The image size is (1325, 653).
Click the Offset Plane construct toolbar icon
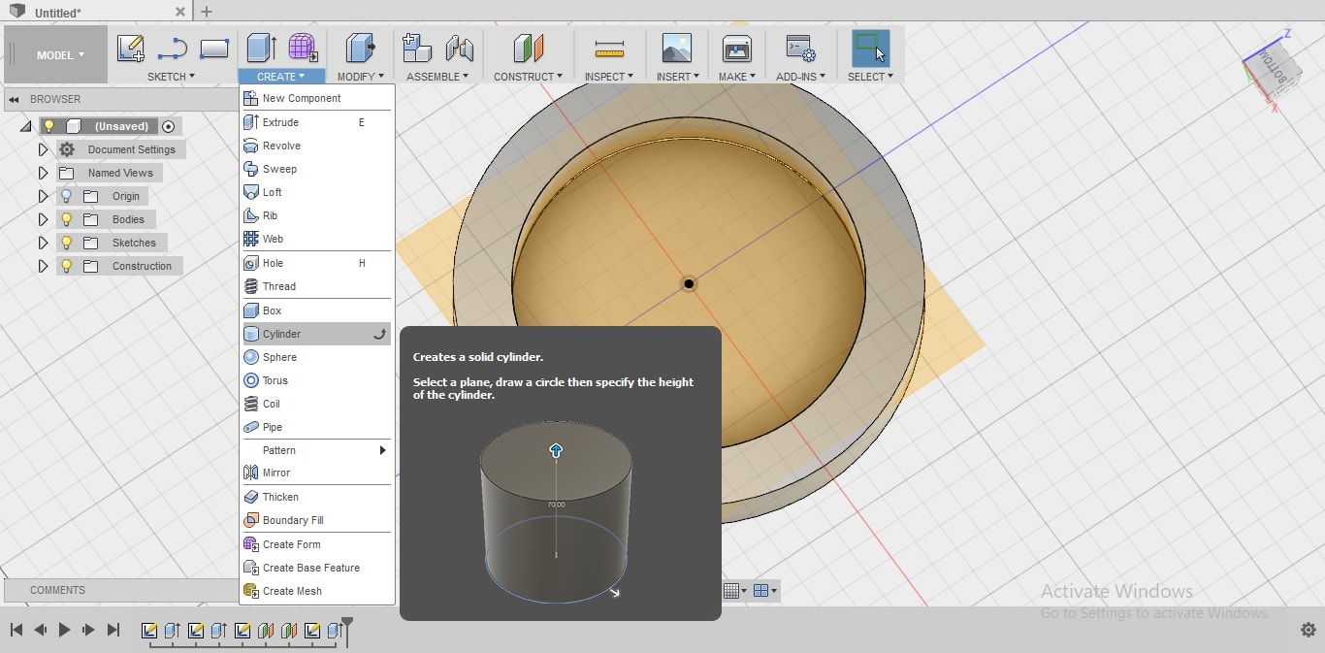tap(528, 49)
